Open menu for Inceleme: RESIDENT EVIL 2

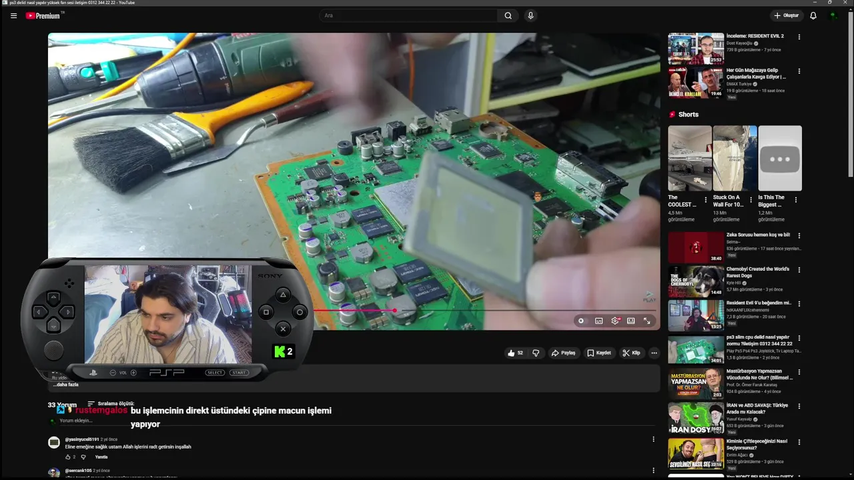[799, 37]
